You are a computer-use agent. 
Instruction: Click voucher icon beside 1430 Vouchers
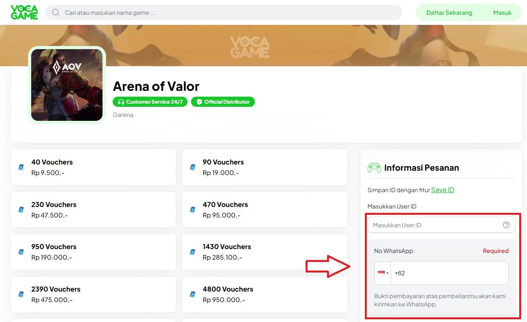pos(193,252)
